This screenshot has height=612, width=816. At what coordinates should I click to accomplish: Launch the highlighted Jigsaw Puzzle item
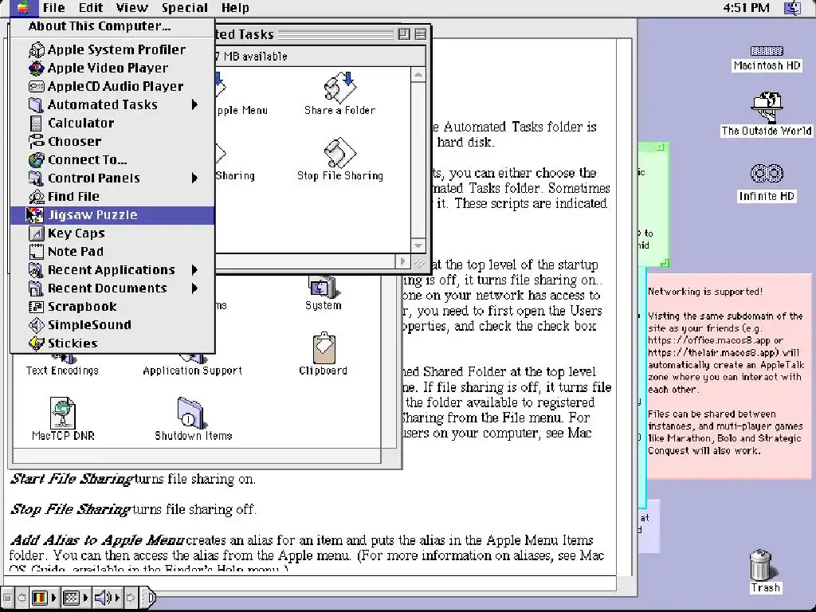point(112,215)
